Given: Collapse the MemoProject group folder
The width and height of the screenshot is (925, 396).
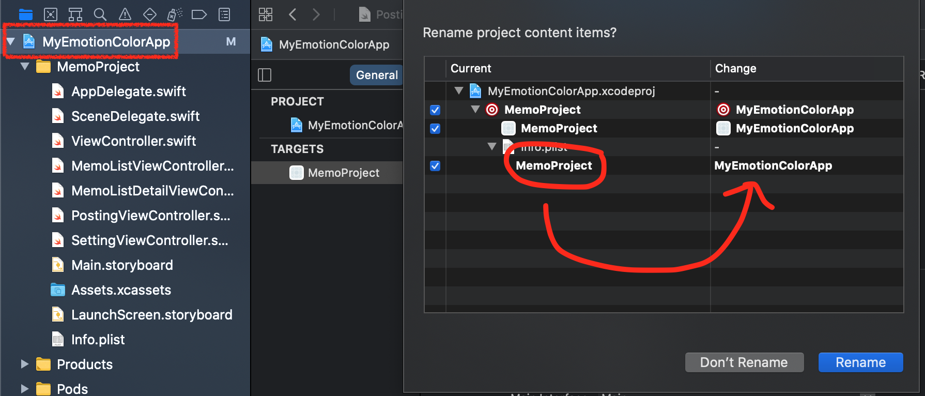Looking at the screenshot, I should click(25, 66).
